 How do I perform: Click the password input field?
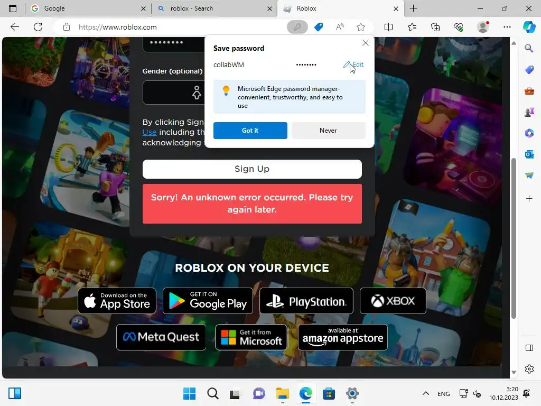coord(174,43)
